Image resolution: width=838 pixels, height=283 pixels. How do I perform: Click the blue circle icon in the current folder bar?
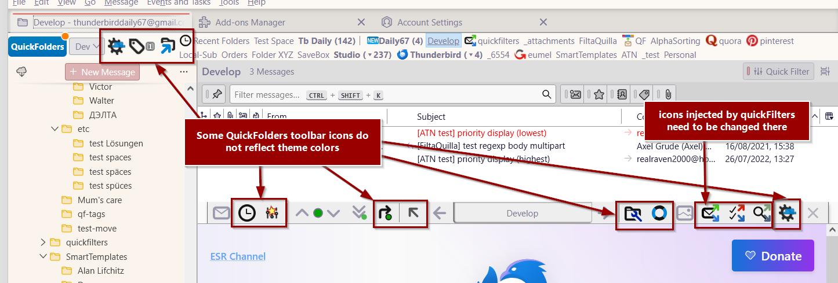click(x=659, y=214)
